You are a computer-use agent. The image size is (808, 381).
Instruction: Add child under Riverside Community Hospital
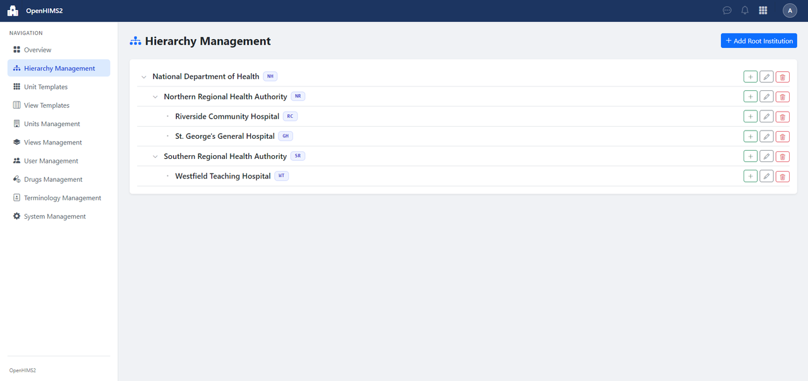click(751, 117)
